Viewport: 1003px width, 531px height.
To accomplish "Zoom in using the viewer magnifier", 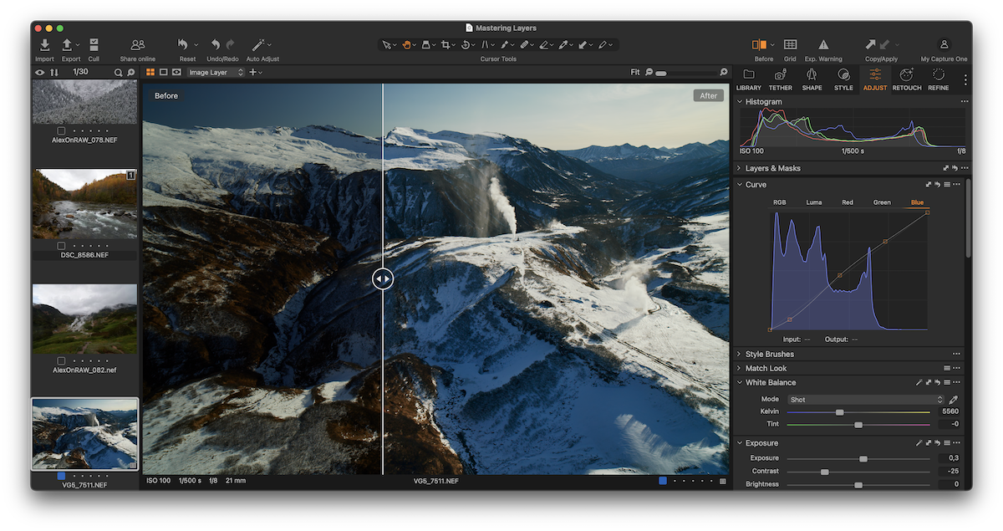I will click(x=724, y=73).
